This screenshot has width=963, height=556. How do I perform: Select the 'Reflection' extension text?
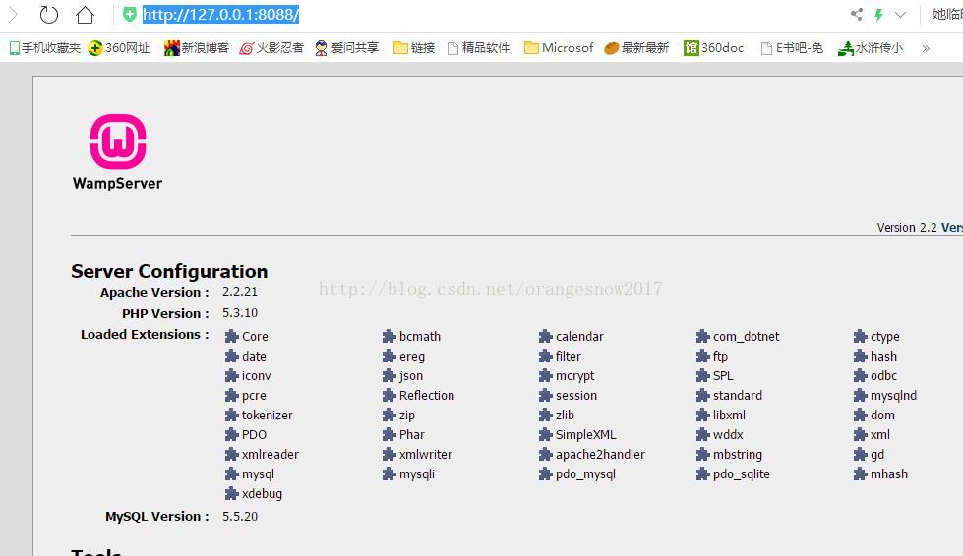pyautogui.click(x=427, y=396)
